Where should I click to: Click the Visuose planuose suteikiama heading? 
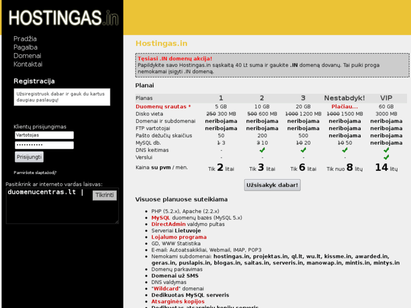point(181,199)
